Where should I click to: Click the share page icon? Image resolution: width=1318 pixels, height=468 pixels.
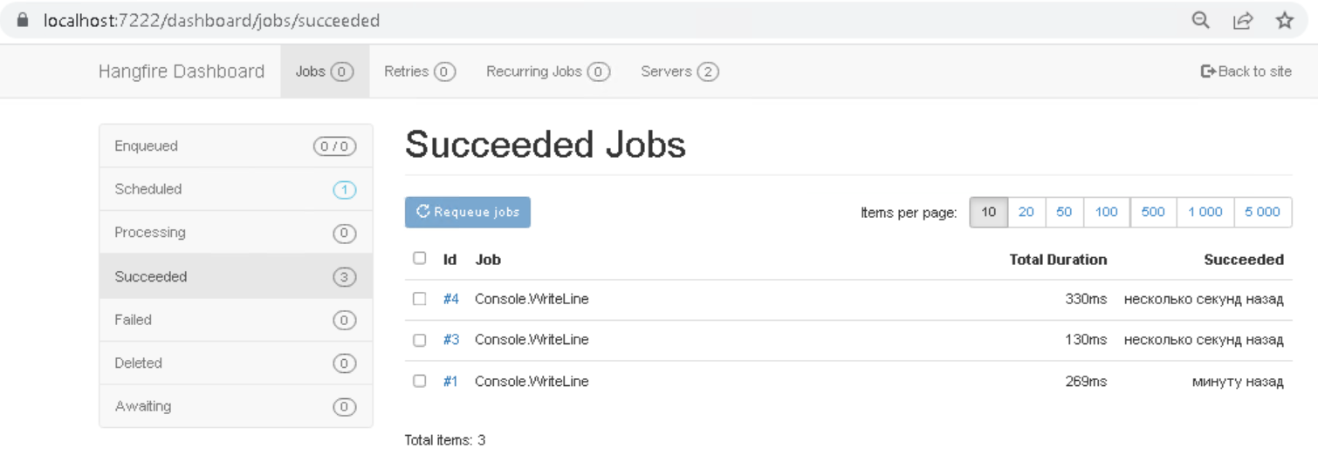[x=1243, y=20]
